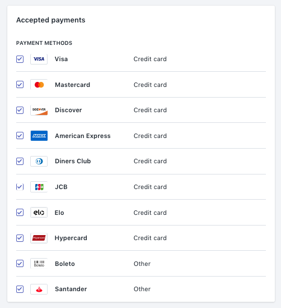Click the Santander flame logo icon
The width and height of the screenshot is (281, 308).
click(x=39, y=289)
